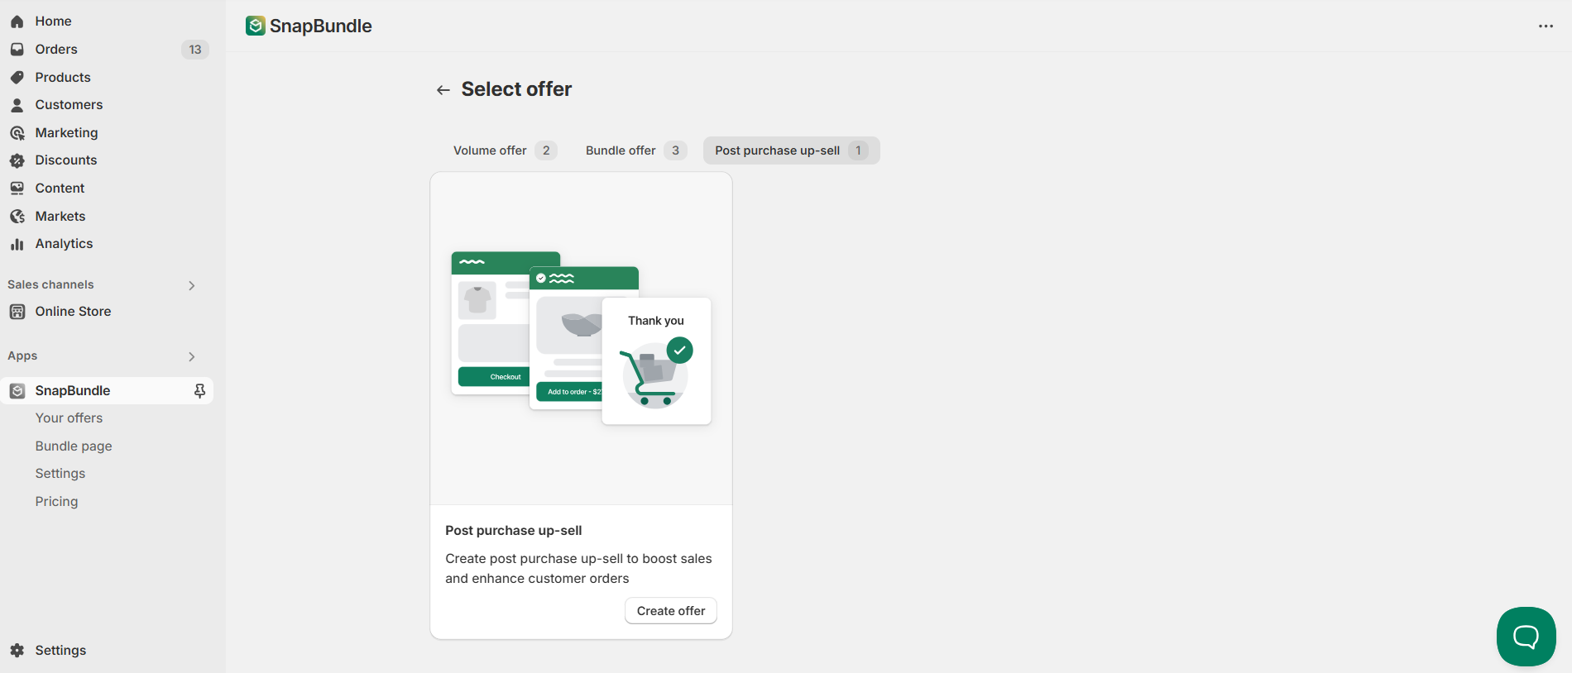
Task: Go to the Bundle page link
Action: pyautogui.click(x=74, y=446)
